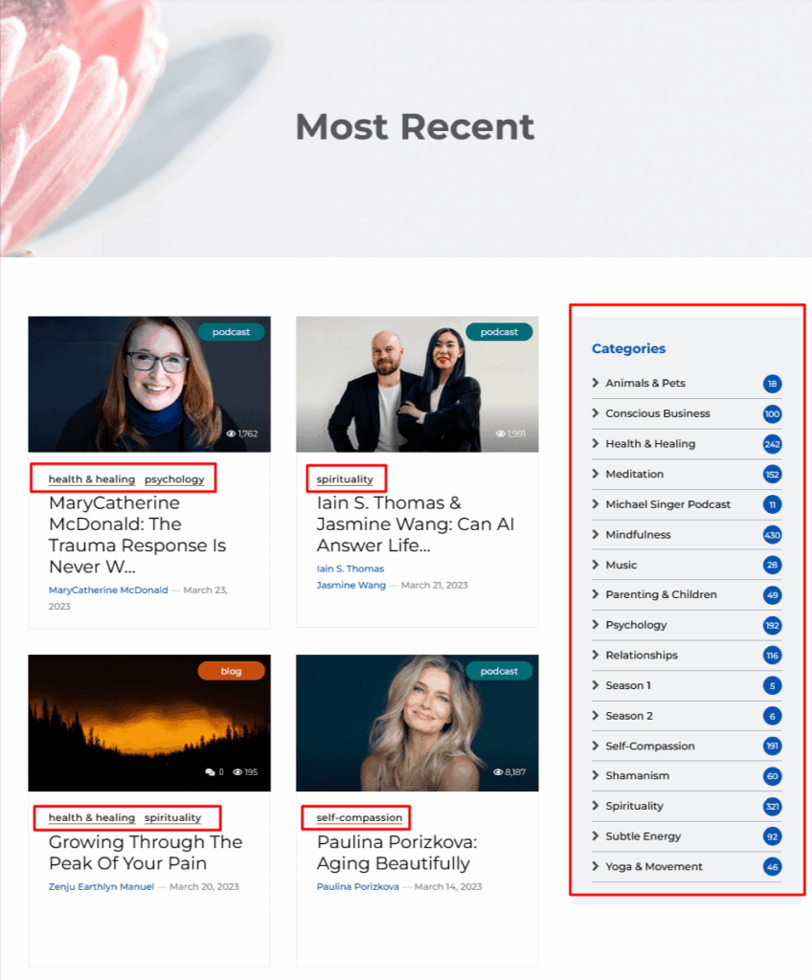This screenshot has height=980, width=812.
Task: Click the blog badge on the sunset image
Action: (231, 671)
